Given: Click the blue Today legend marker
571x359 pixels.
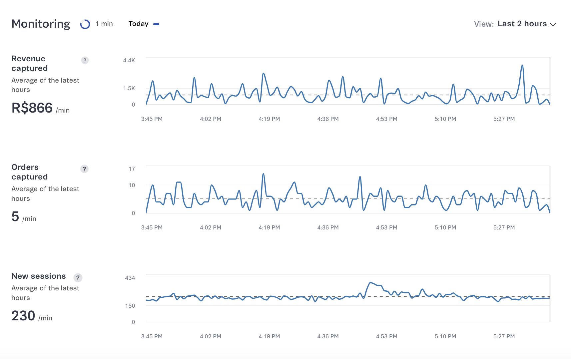Looking at the screenshot, I should tap(156, 24).
